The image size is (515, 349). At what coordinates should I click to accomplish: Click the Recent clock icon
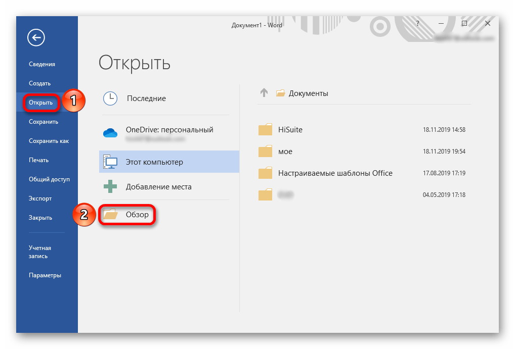[x=110, y=98]
